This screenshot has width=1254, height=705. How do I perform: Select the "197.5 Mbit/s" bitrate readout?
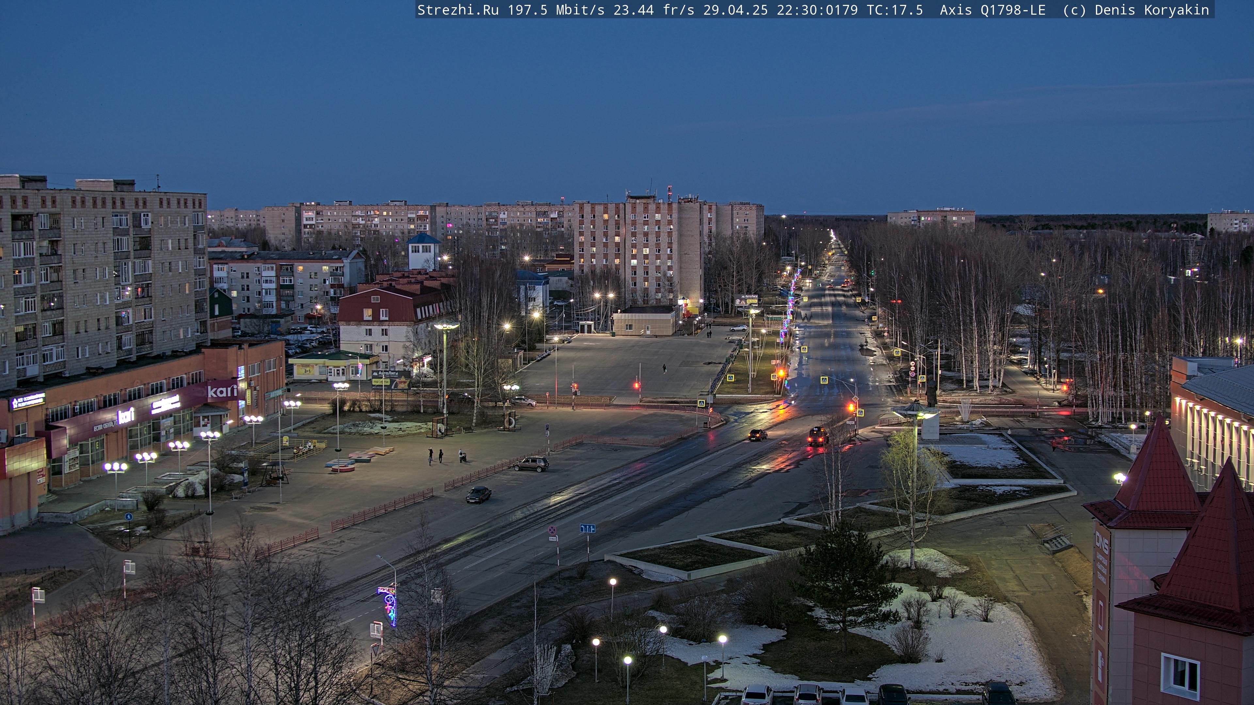click(x=556, y=10)
